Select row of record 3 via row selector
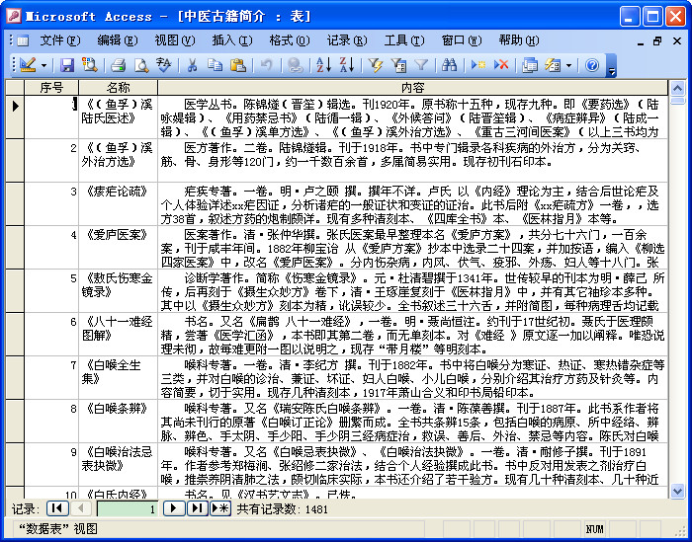The height and width of the screenshot is (542, 692). pos(15,204)
